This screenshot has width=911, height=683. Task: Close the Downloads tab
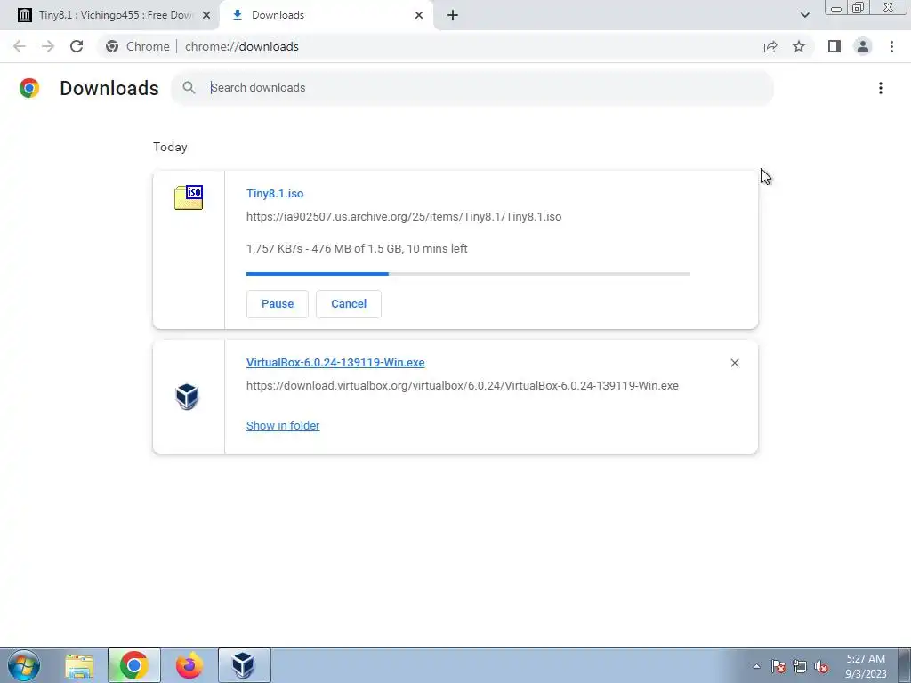[419, 15]
